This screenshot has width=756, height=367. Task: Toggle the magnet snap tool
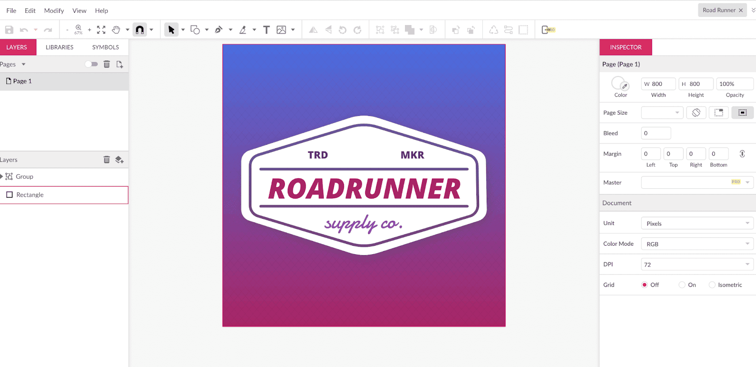[140, 30]
